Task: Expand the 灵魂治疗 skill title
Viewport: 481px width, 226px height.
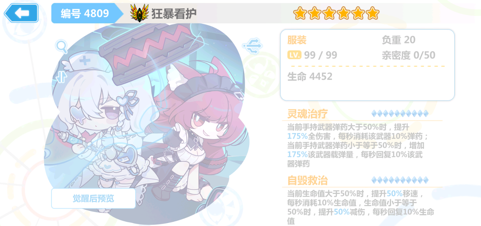Action: [307, 114]
